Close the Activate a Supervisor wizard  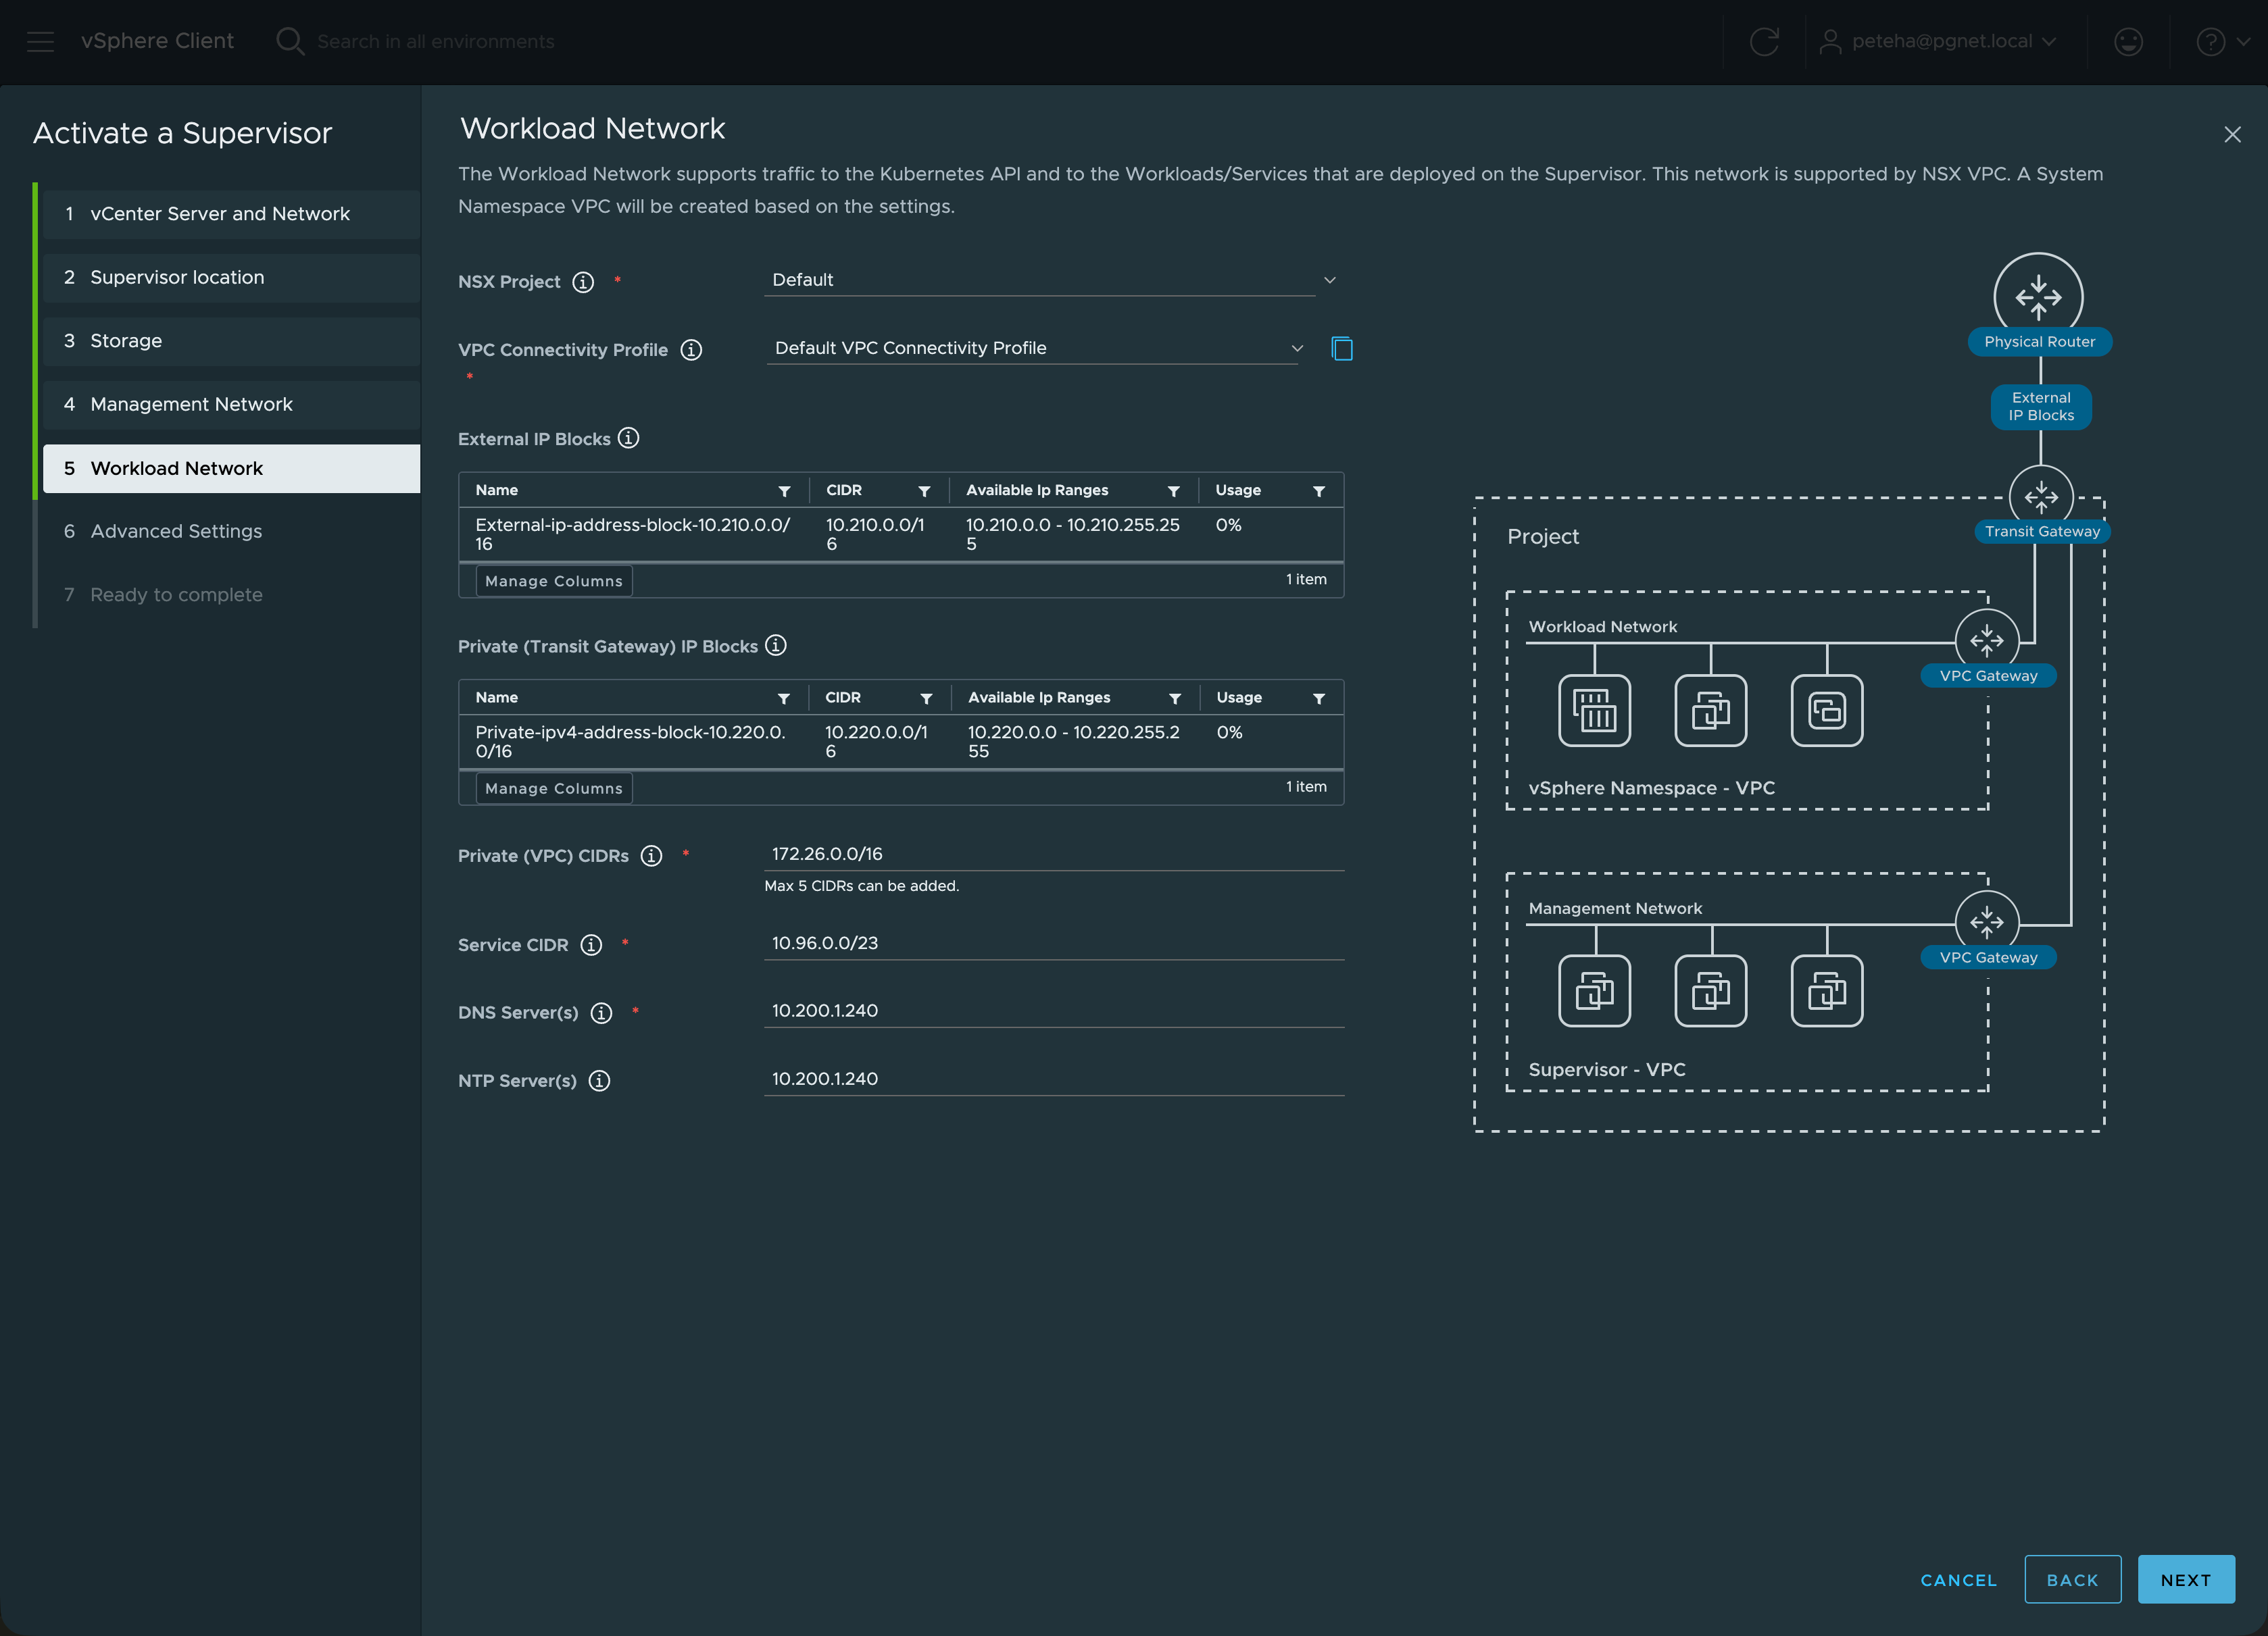tap(2232, 135)
